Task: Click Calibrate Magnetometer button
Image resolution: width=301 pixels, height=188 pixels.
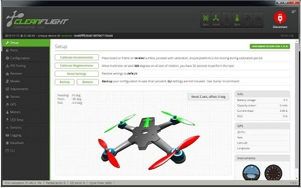Action: (77, 66)
